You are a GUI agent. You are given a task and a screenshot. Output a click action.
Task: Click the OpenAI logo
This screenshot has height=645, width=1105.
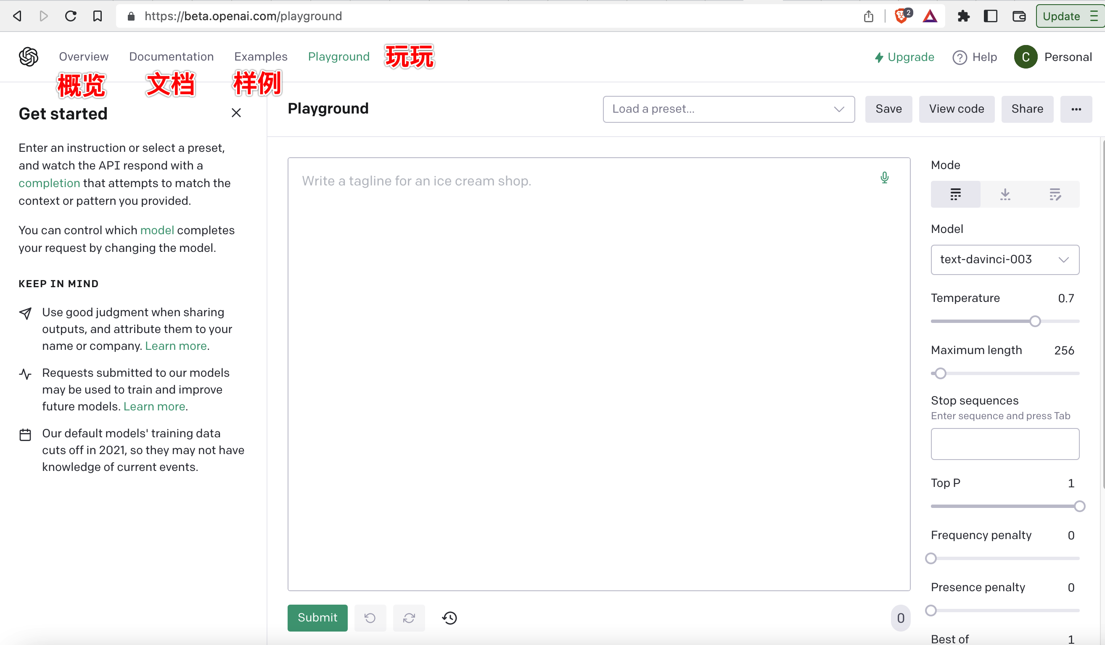click(29, 57)
